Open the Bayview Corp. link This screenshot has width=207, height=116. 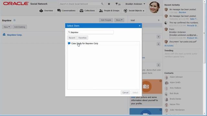15,35
